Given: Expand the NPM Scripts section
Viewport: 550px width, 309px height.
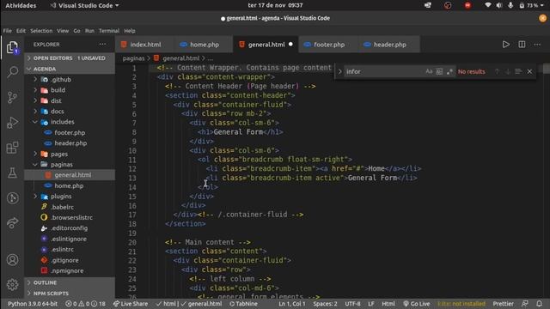Looking at the screenshot, I should pos(70,294).
